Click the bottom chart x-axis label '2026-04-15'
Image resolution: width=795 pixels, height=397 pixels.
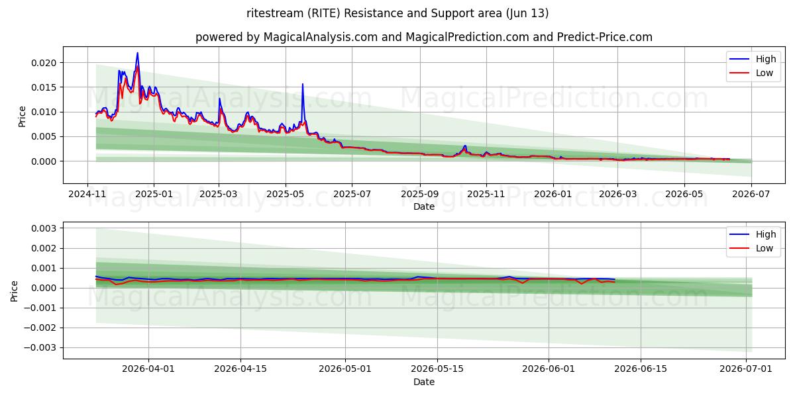coord(240,369)
